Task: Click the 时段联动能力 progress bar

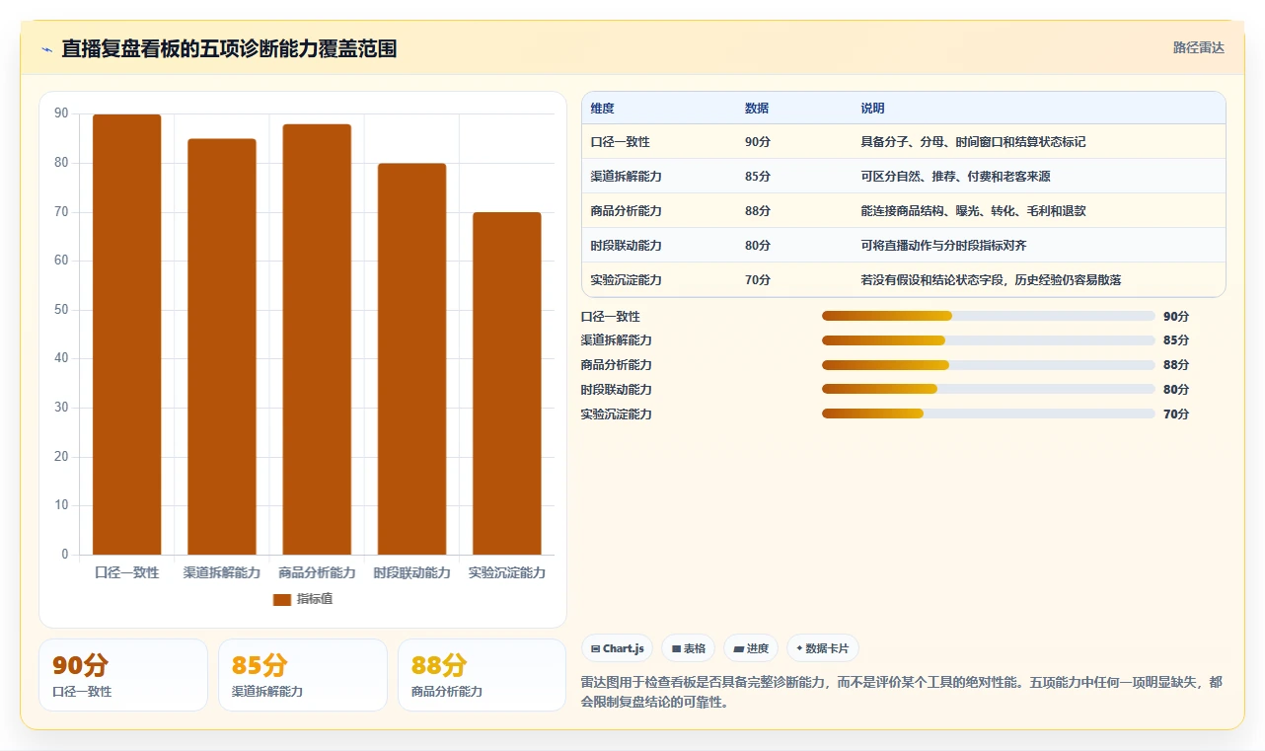Action: point(988,389)
